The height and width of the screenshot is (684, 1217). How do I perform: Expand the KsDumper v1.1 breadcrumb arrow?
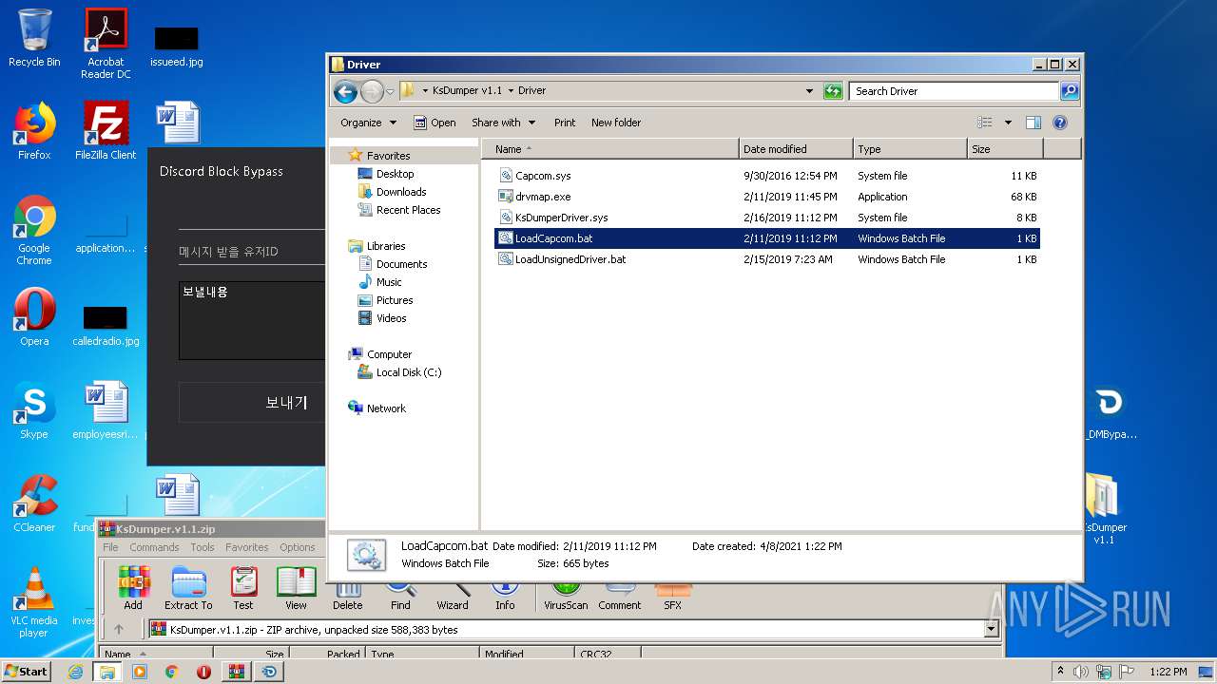[x=511, y=91]
